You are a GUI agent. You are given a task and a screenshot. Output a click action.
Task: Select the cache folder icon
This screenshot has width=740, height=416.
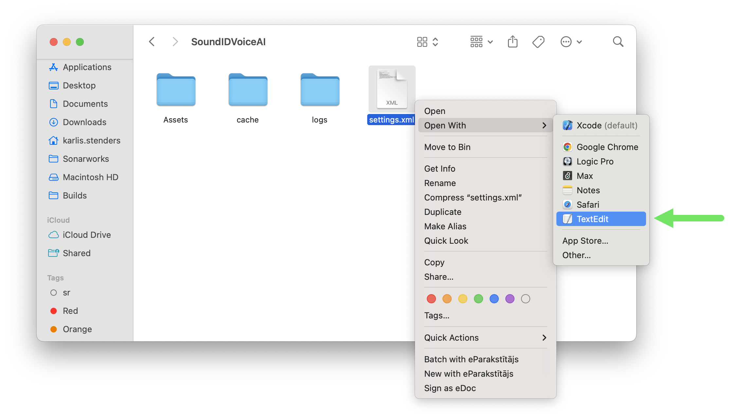click(248, 89)
